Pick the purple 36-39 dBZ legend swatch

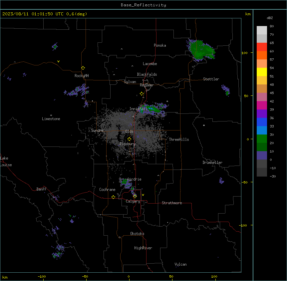(x=262, y=114)
